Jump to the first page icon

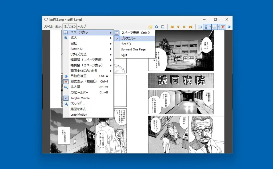[x=172, y=26]
